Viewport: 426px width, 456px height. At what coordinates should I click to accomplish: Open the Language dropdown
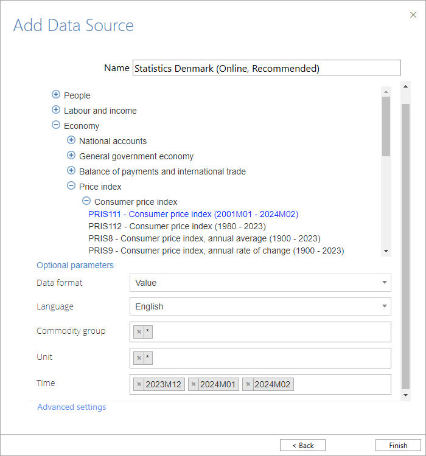pyautogui.click(x=260, y=306)
